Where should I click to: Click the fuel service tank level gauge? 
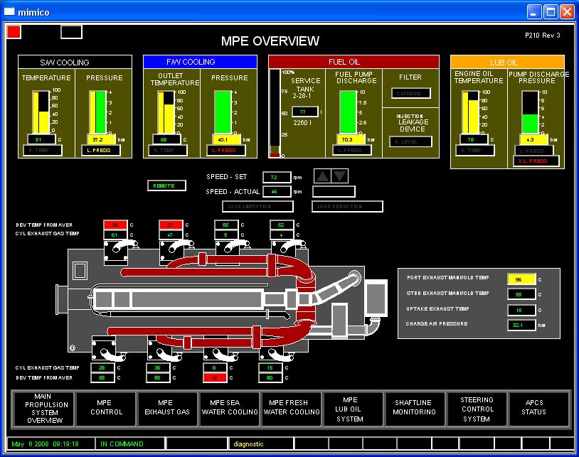pos(275,113)
